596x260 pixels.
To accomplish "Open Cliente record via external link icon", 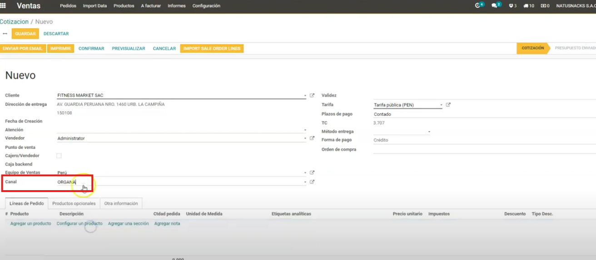I will pyautogui.click(x=312, y=96).
